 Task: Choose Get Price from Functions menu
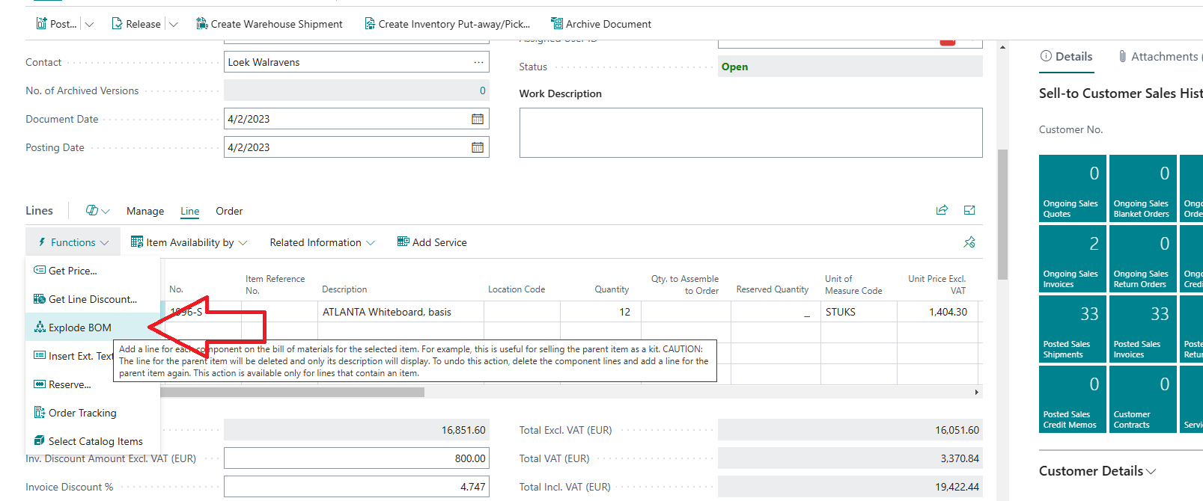(x=93, y=271)
